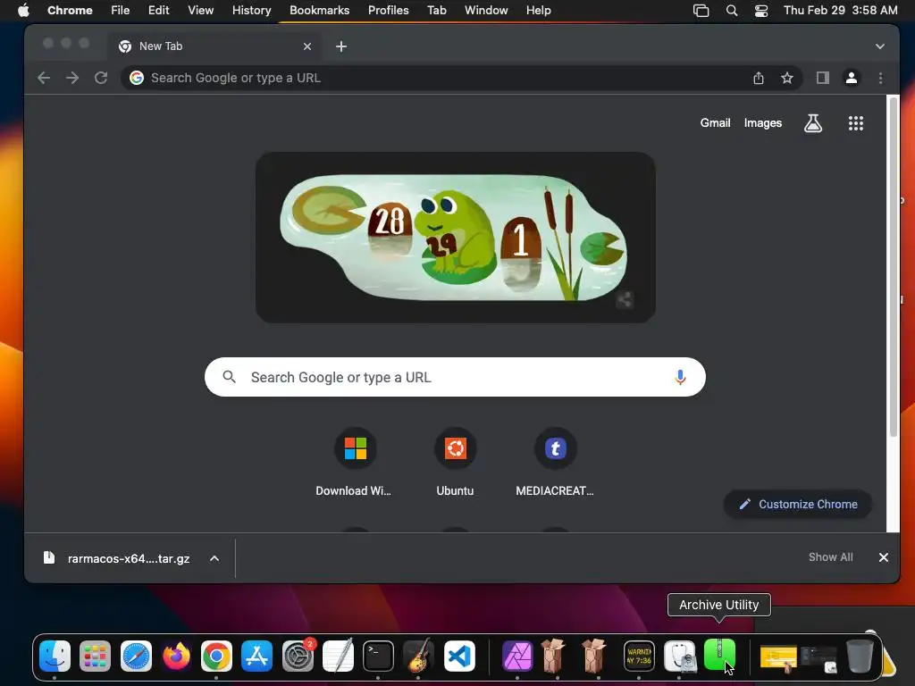Launch GarageBand from the dock

418,656
